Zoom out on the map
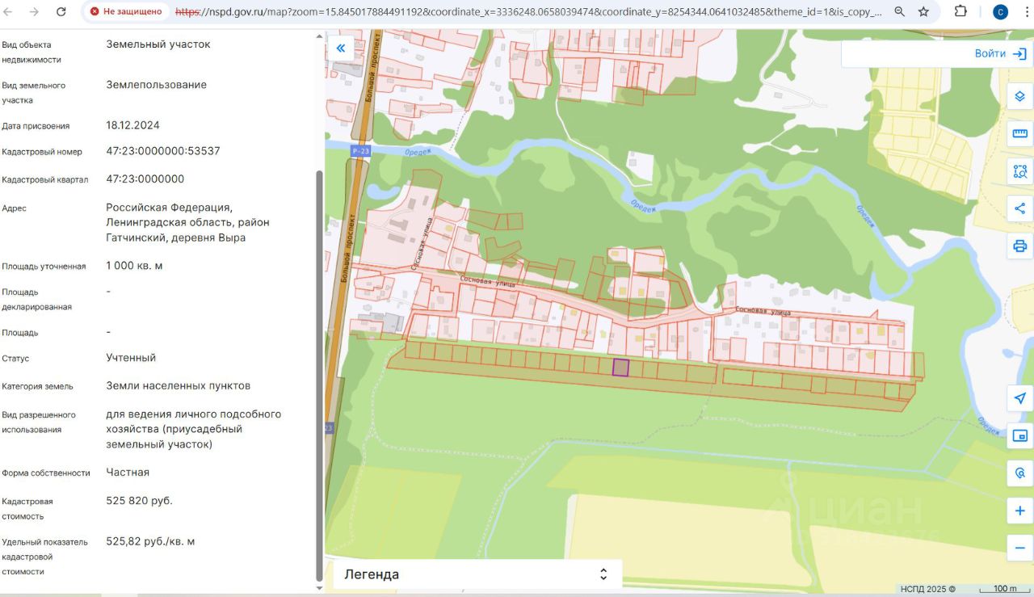Viewport: 1034px width, 597px height. [1019, 548]
